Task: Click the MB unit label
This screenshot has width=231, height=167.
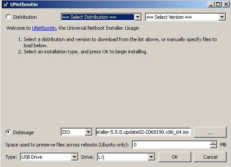Action: tap(223, 145)
